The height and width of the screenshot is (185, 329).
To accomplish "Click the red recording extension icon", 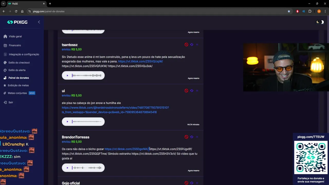I will point(297,11).
